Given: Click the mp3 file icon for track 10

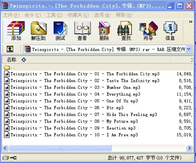Looking at the screenshot, I should pyautogui.click(x=7, y=135).
